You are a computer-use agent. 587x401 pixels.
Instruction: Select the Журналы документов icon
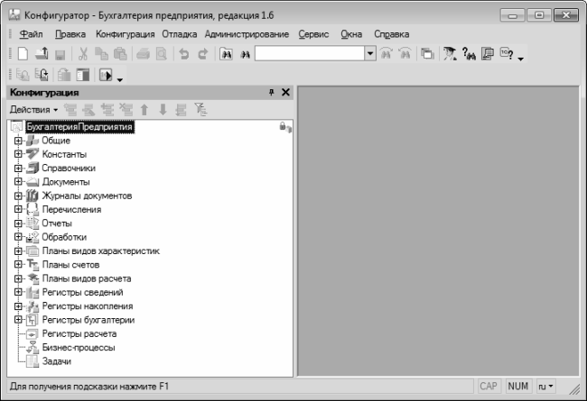tap(32, 196)
